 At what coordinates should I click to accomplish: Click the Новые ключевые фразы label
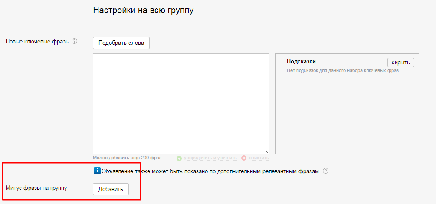(37, 42)
